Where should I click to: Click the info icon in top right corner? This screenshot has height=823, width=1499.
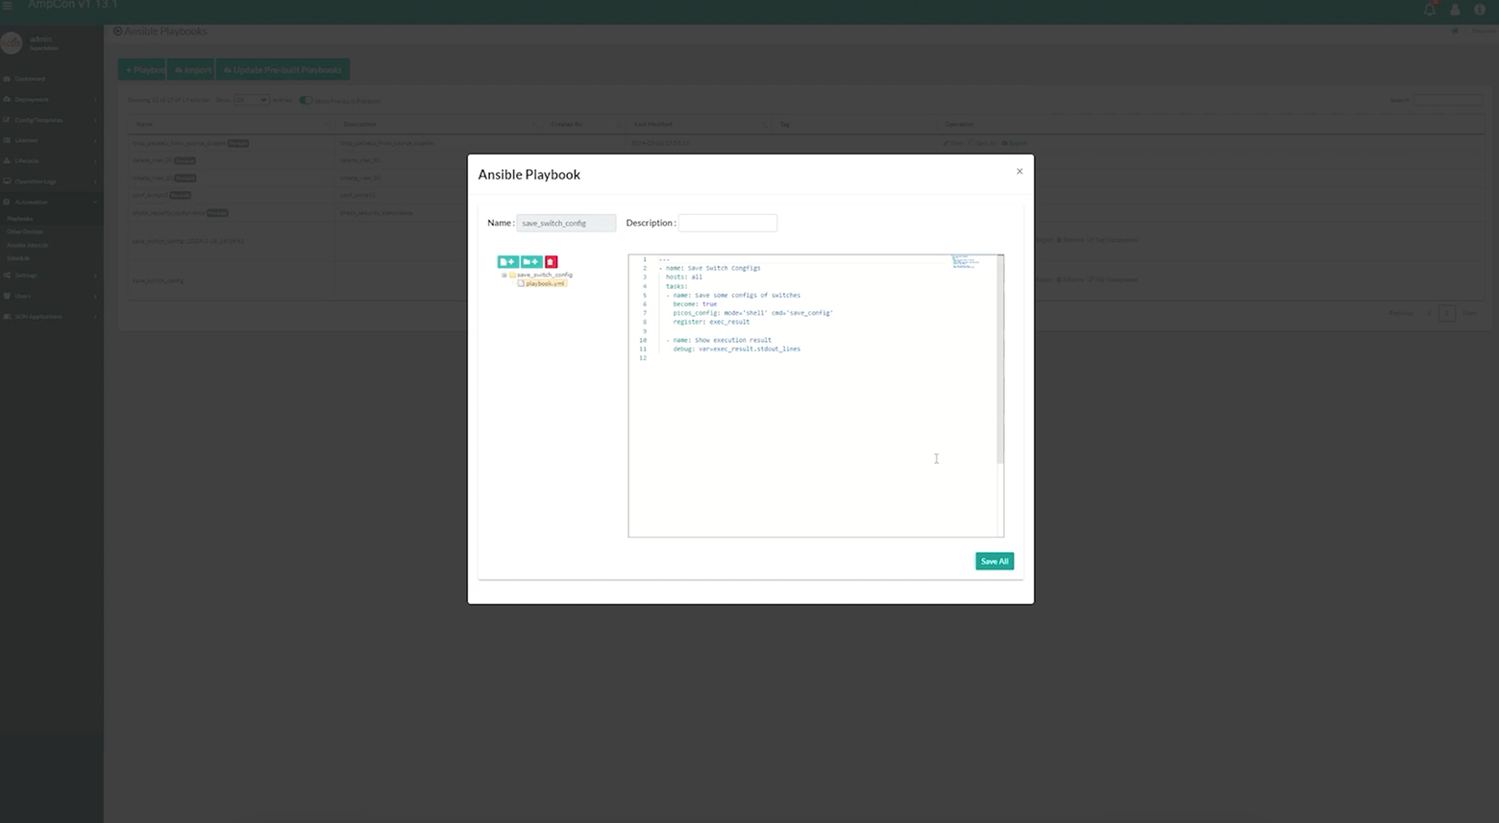1480,9
